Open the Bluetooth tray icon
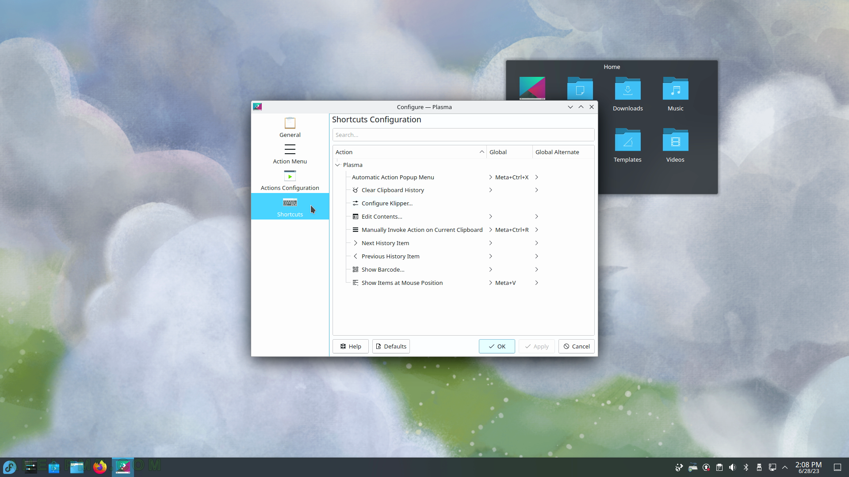Image resolution: width=849 pixels, height=477 pixels. [746, 467]
